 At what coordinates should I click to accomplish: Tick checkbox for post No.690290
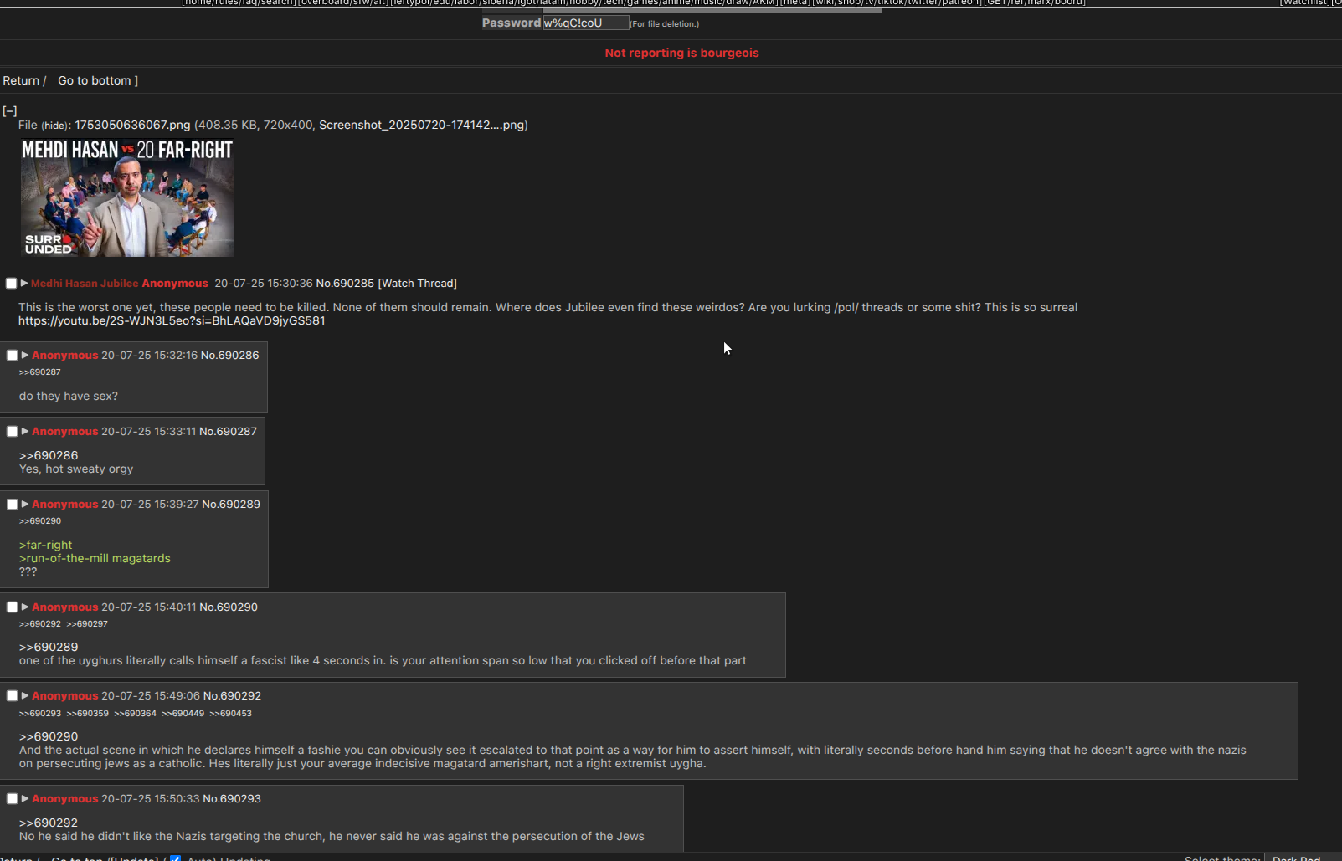click(x=12, y=607)
